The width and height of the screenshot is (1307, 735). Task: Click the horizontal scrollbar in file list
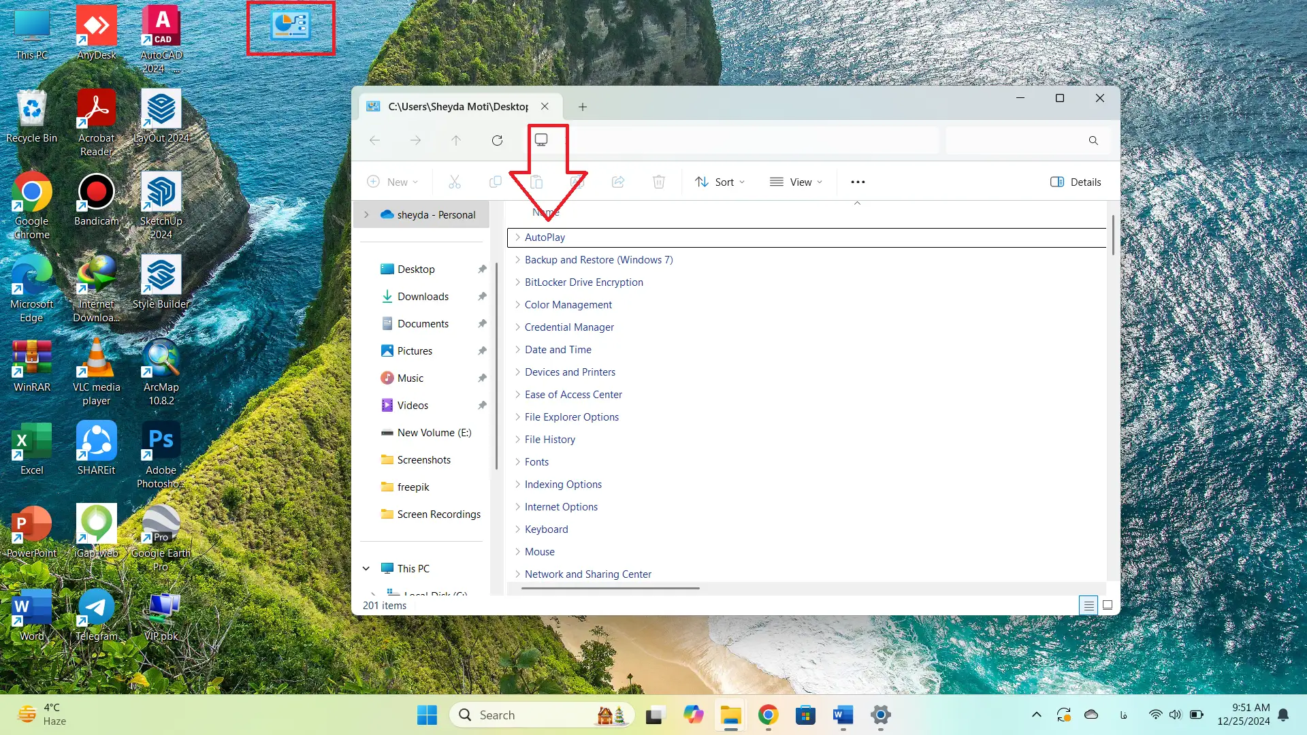(x=611, y=588)
